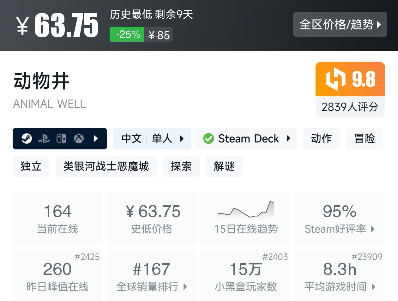Click the green Steam Deck verified checkmark
The height and width of the screenshot is (301, 398).
coord(208,138)
